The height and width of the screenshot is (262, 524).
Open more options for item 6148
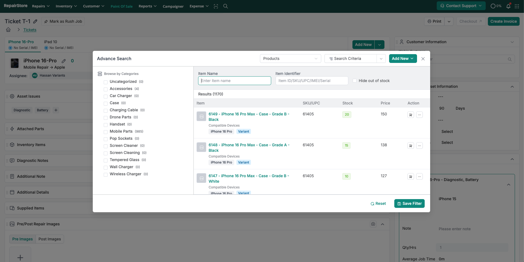[x=419, y=146]
